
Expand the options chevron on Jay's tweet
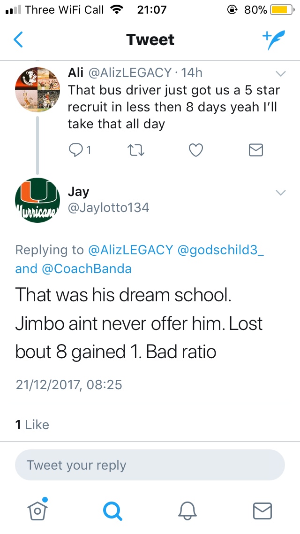coord(280,192)
